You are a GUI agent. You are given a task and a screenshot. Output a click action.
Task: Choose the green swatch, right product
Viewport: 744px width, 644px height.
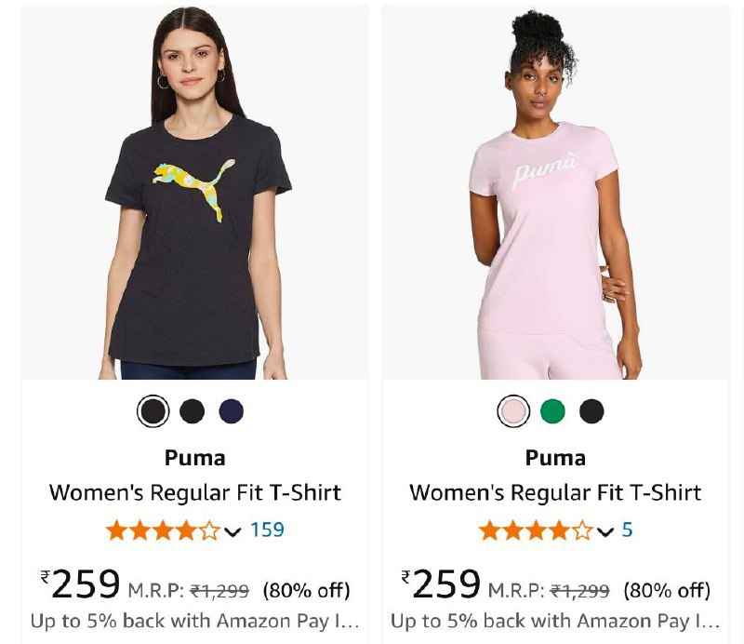point(552,410)
